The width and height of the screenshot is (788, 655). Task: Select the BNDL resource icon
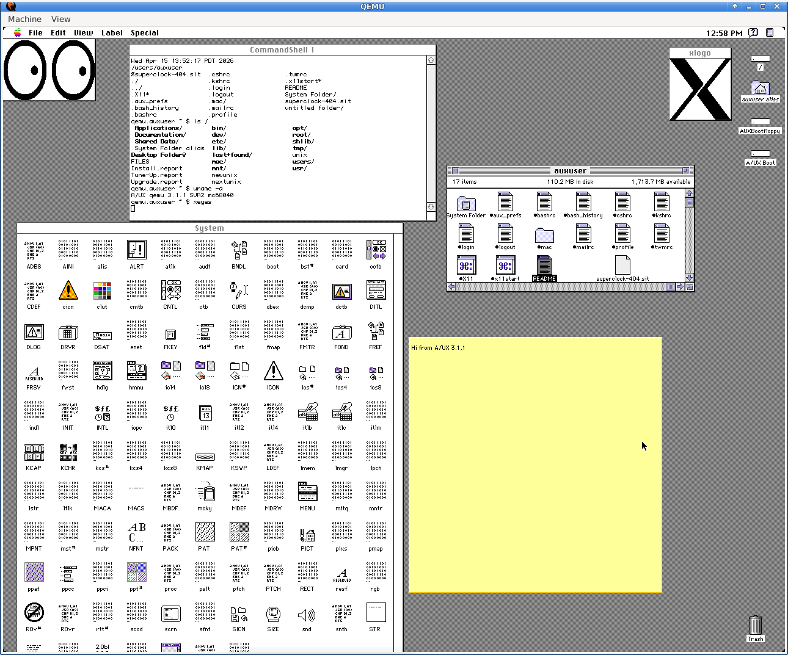239,250
